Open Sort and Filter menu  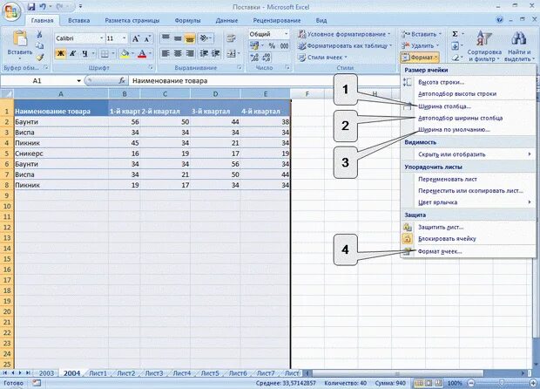[484, 46]
